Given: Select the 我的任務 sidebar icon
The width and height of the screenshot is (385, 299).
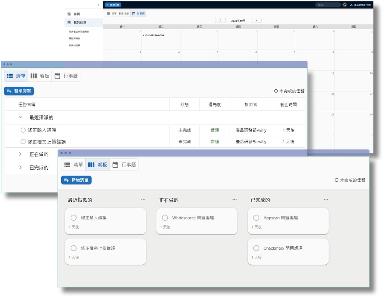Looking at the screenshot, I should [x=69, y=22].
